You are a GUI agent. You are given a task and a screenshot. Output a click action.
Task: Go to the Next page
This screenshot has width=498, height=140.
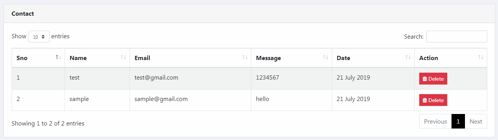click(x=476, y=121)
